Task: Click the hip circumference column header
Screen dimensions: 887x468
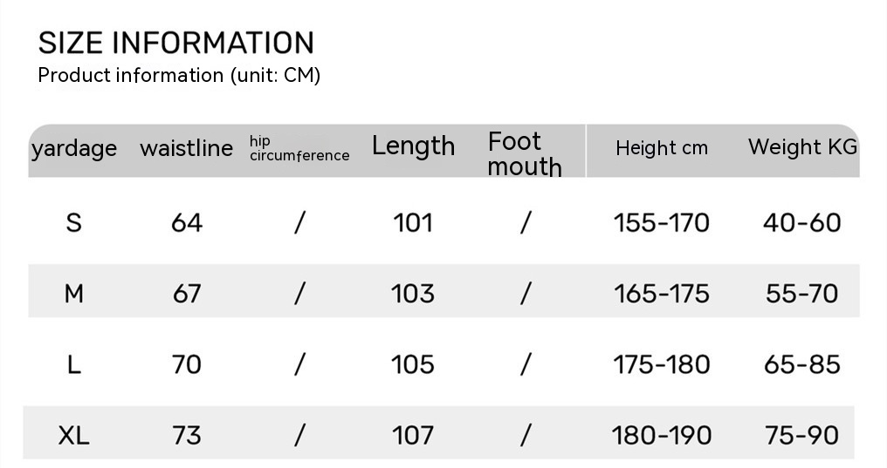Action: [x=299, y=148]
